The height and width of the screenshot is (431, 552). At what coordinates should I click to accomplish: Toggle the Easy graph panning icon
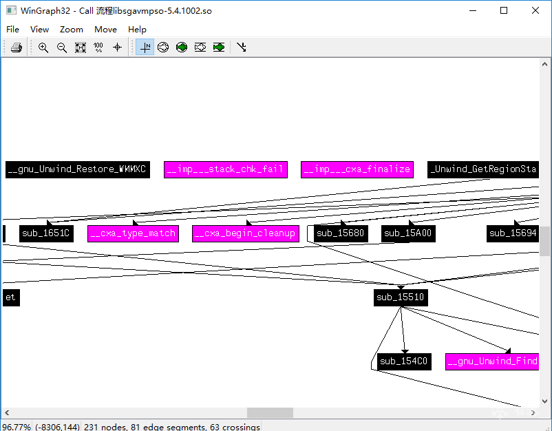pos(145,48)
